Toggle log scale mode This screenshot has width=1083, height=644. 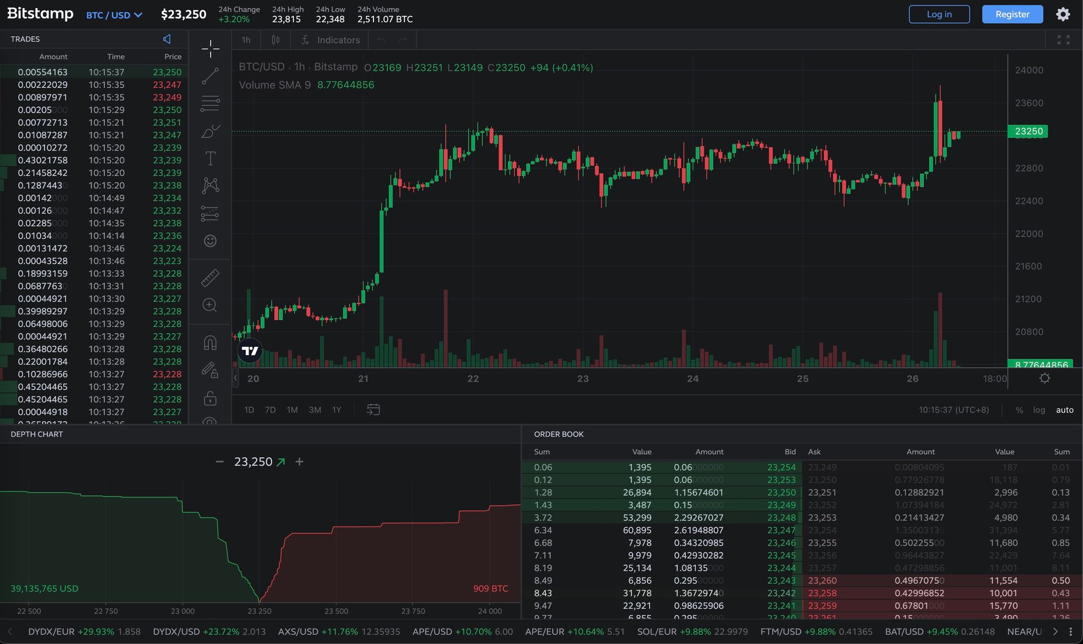tap(1039, 410)
